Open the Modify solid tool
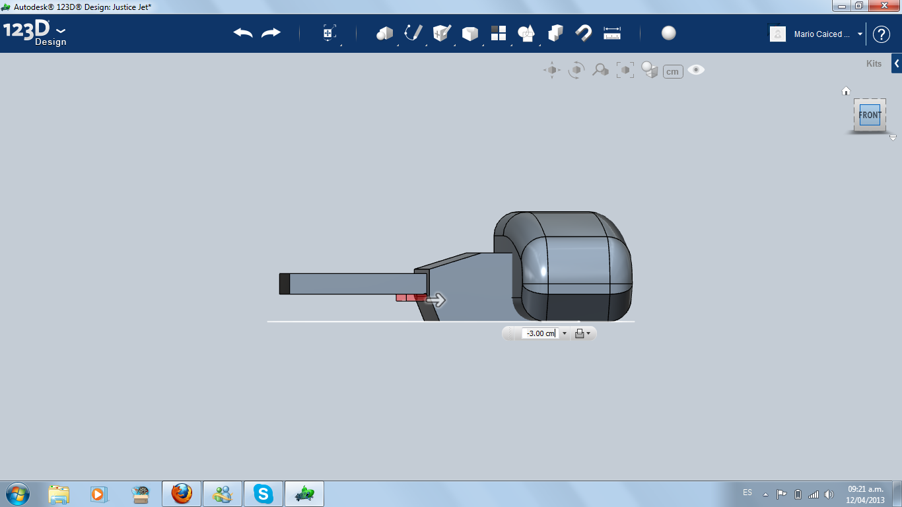902x507 pixels. pos(470,33)
